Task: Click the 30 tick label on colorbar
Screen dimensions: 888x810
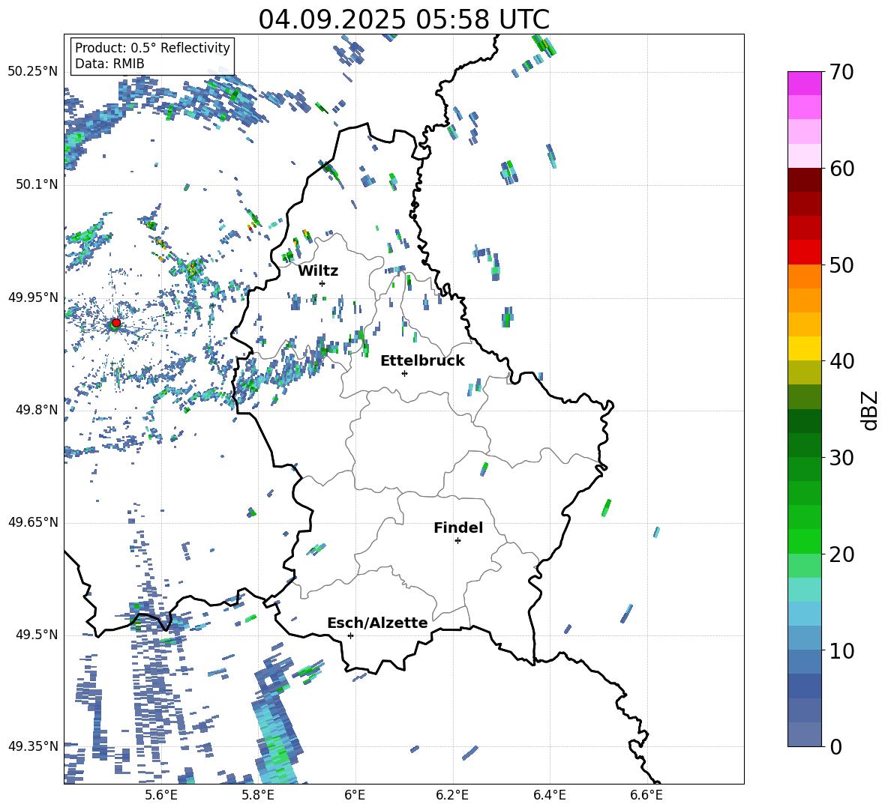Action: coord(841,458)
